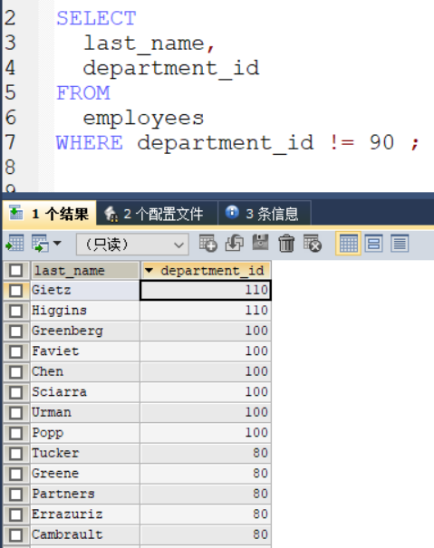Tick the checkbox for Greenberg row
This screenshot has width=434, height=548.
click(16, 332)
